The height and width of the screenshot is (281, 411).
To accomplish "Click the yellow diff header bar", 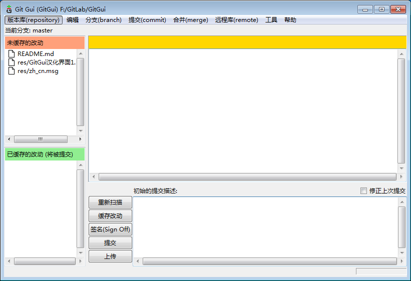I will (x=247, y=42).
